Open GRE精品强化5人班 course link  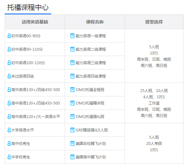(x=92, y=130)
